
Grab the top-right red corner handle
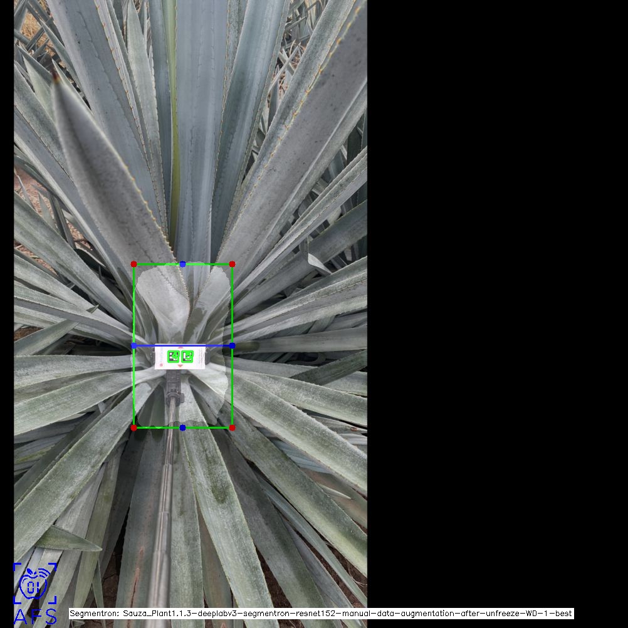232,264
